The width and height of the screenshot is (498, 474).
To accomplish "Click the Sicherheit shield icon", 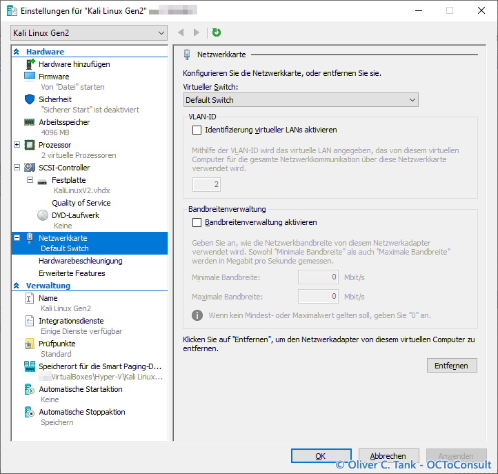I will [30, 99].
